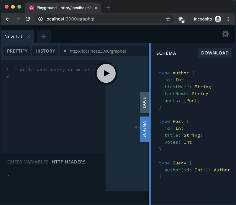Viewport: 236px width, 205px height.
Task: Click 'votes: Int' schema line
Action: pyautogui.click(x=178, y=142)
